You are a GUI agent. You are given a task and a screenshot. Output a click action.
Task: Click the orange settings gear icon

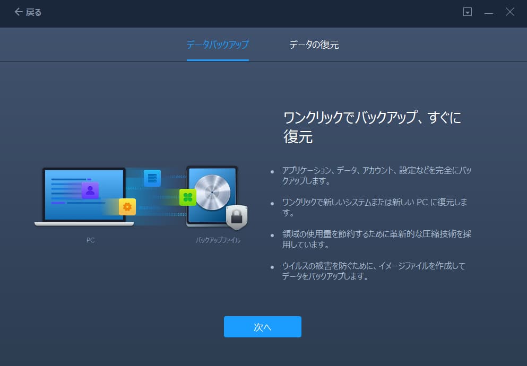click(x=127, y=206)
